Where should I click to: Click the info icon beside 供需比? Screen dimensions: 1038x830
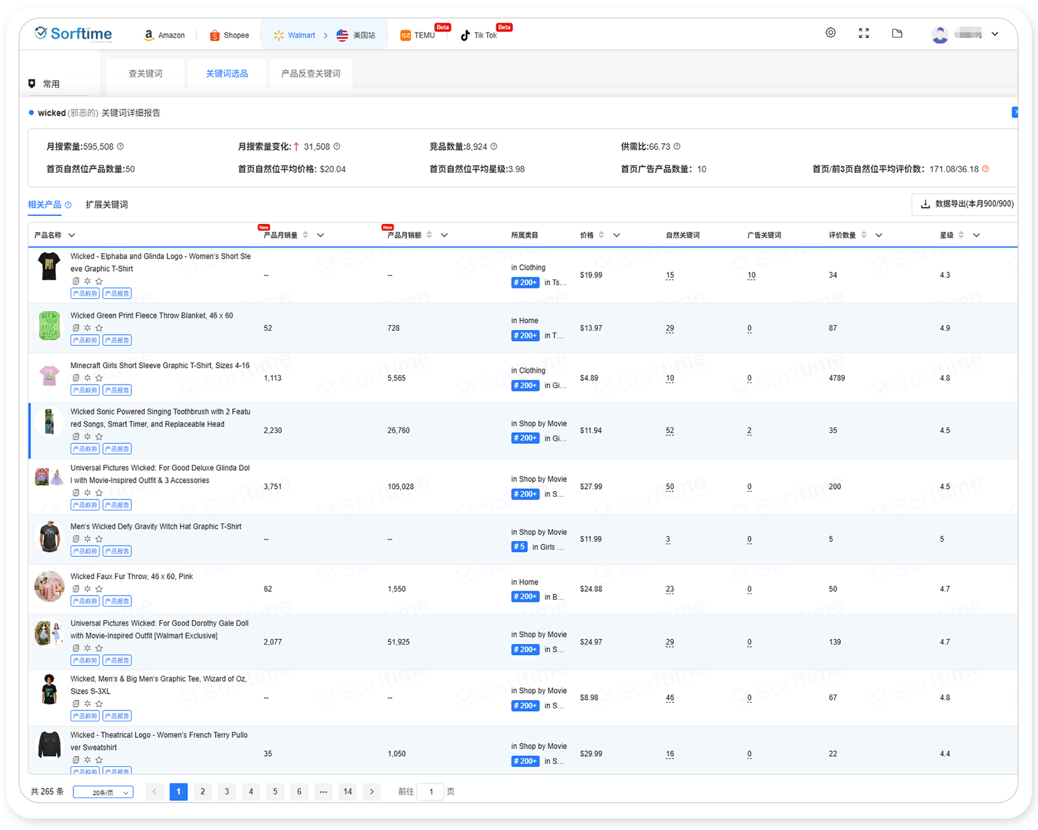coord(677,147)
